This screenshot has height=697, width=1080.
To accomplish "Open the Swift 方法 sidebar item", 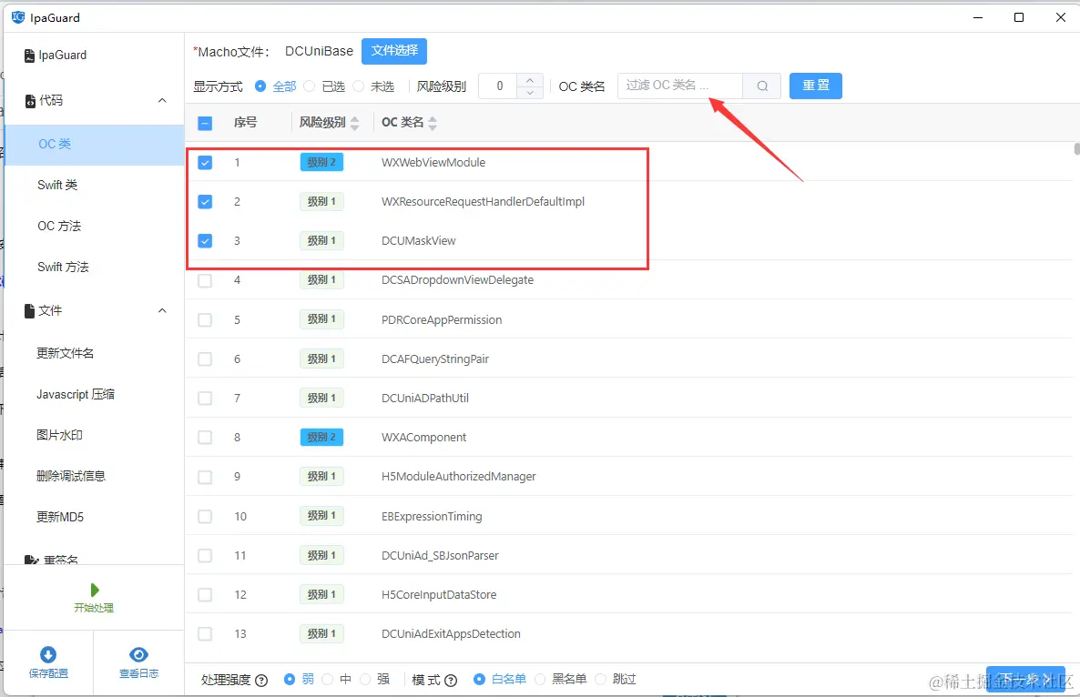I will coord(95,267).
